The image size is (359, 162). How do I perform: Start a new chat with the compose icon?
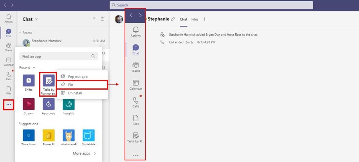click(x=103, y=19)
